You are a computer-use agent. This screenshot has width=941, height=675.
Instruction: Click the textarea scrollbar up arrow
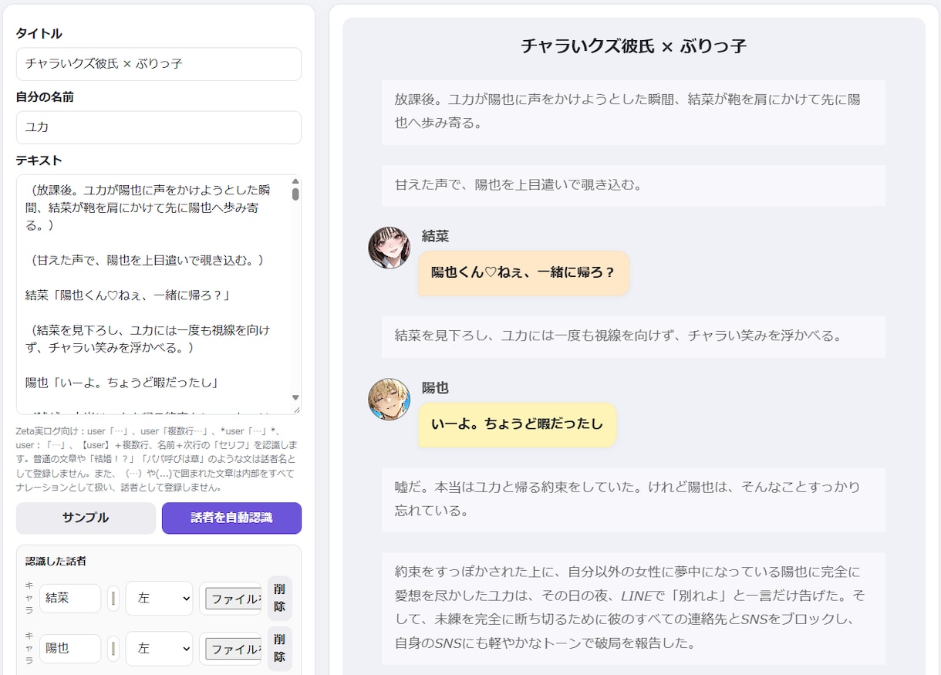click(295, 181)
